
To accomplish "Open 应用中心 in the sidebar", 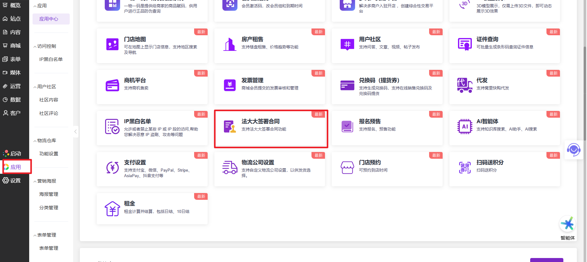I will [x=51, y=19].
